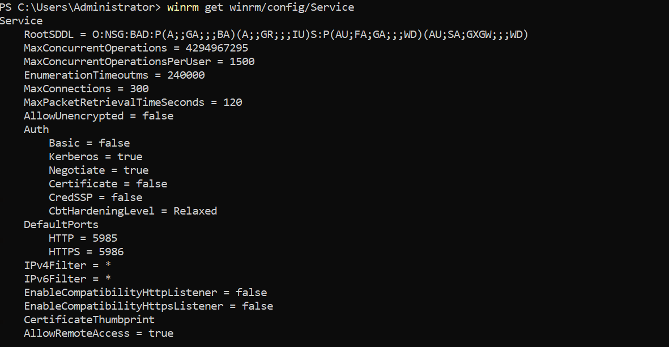Click the PS C:\Users\Administrator prompt path
The width and height of the screenshot is (669, 347).
click(x=80, y=7)
